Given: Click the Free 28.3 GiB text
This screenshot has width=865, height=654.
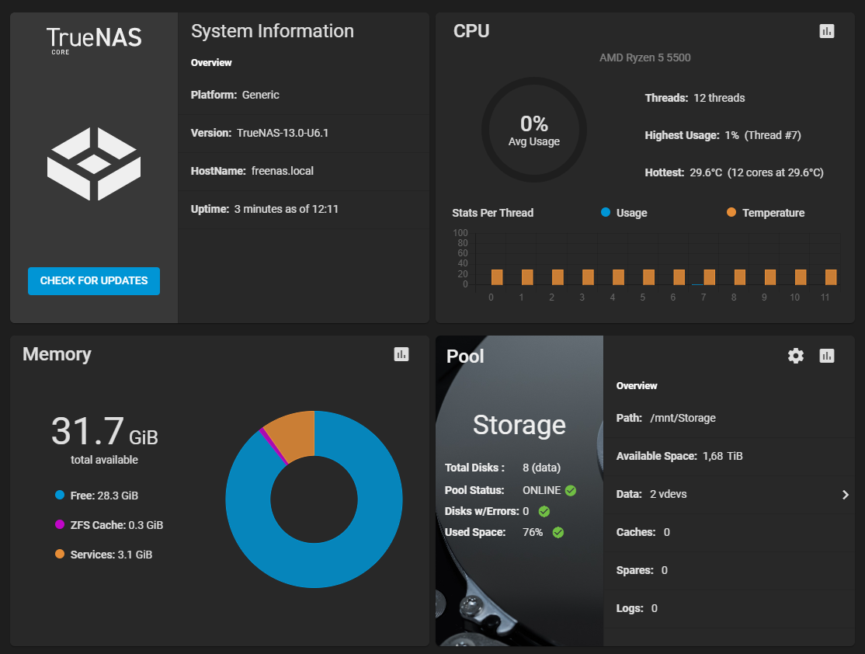Looking at the screenshot, I should (x=104, y=496).
